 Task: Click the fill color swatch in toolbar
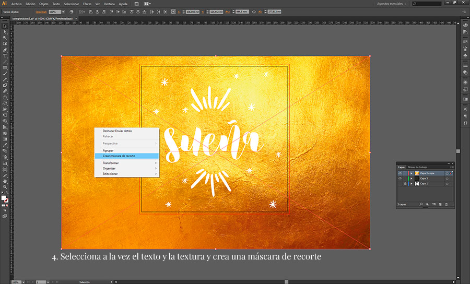click(x=4, y=198)
